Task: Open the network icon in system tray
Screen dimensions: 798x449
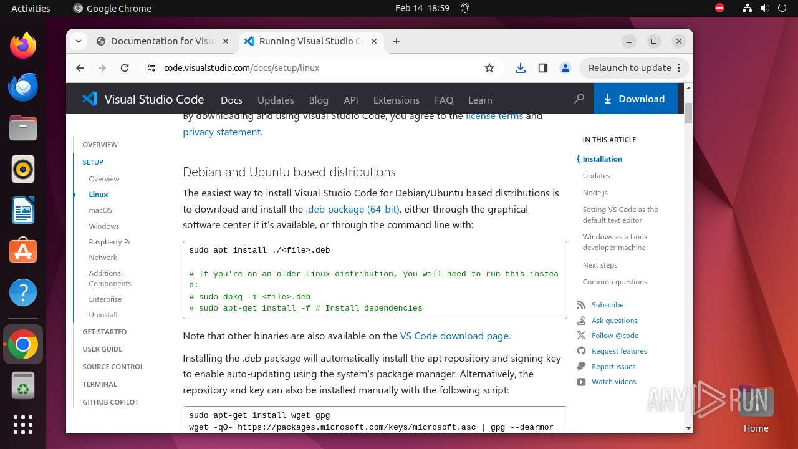Action: (747, 8)
